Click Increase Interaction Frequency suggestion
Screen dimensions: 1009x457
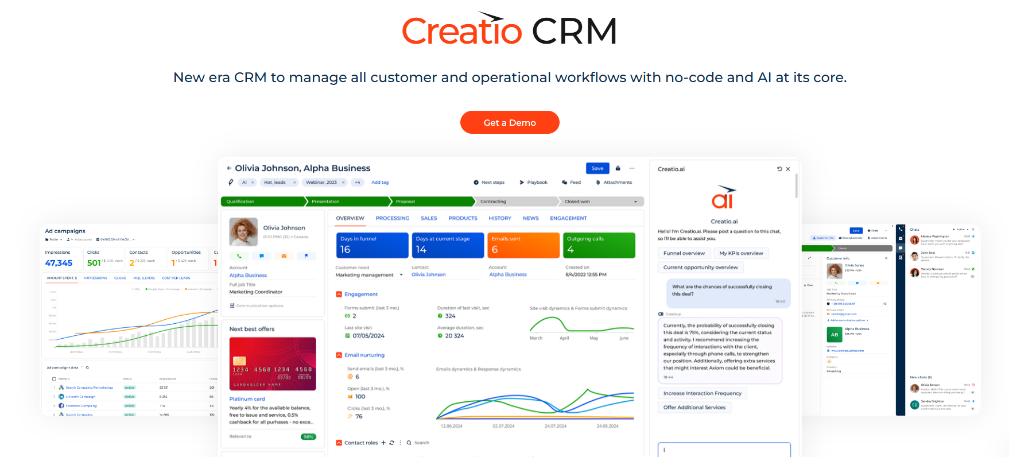(703, 393)
